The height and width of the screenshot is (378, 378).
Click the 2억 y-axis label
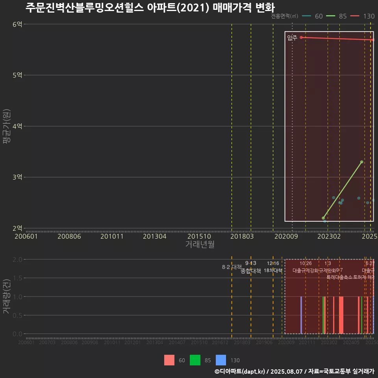click(x=17, y=228)
